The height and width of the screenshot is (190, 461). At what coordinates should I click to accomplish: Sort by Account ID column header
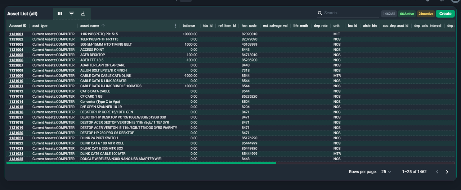point(18,26)
